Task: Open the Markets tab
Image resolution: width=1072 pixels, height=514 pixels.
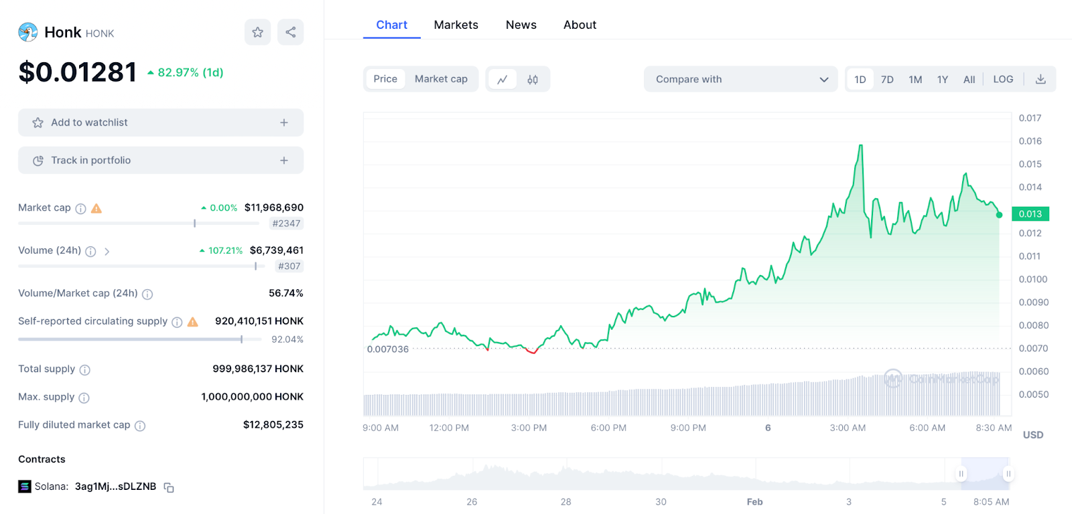Action: (x=456, y=25)
